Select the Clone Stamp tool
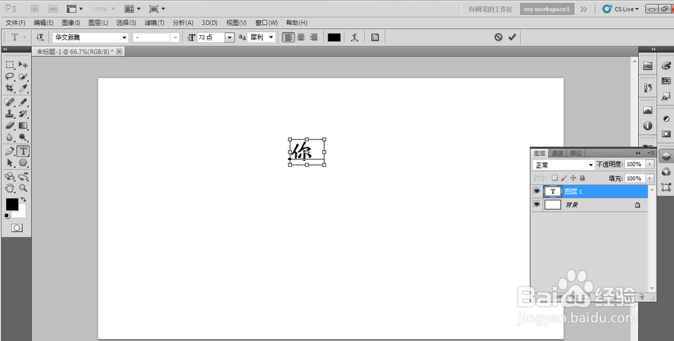674x341 pixels. click(x=10, y=114)
